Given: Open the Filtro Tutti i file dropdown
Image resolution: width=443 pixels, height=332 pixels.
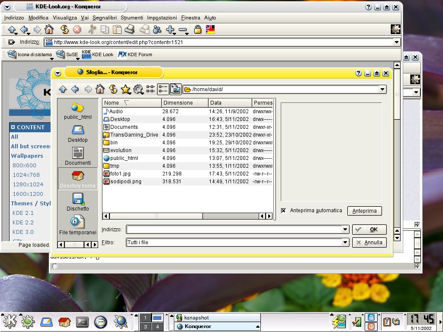Looking at the screenshot, I should pos(345,242).
